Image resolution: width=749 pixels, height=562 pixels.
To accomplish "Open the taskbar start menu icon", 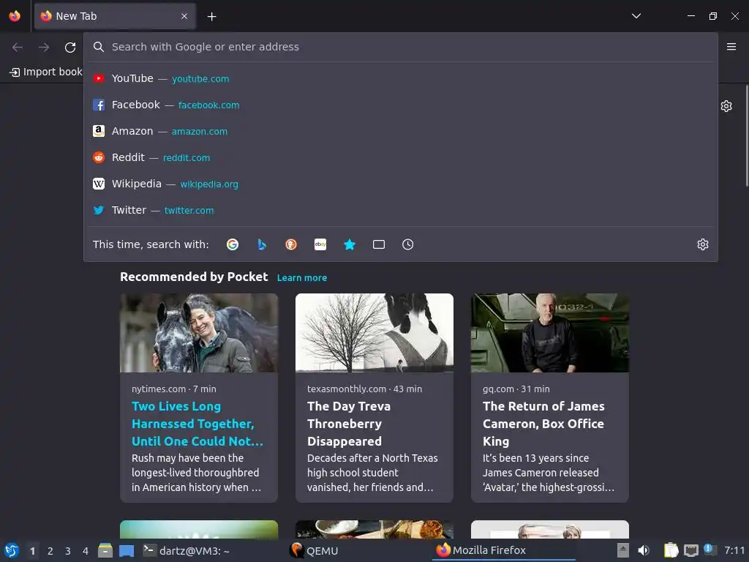I will point(12,550).
